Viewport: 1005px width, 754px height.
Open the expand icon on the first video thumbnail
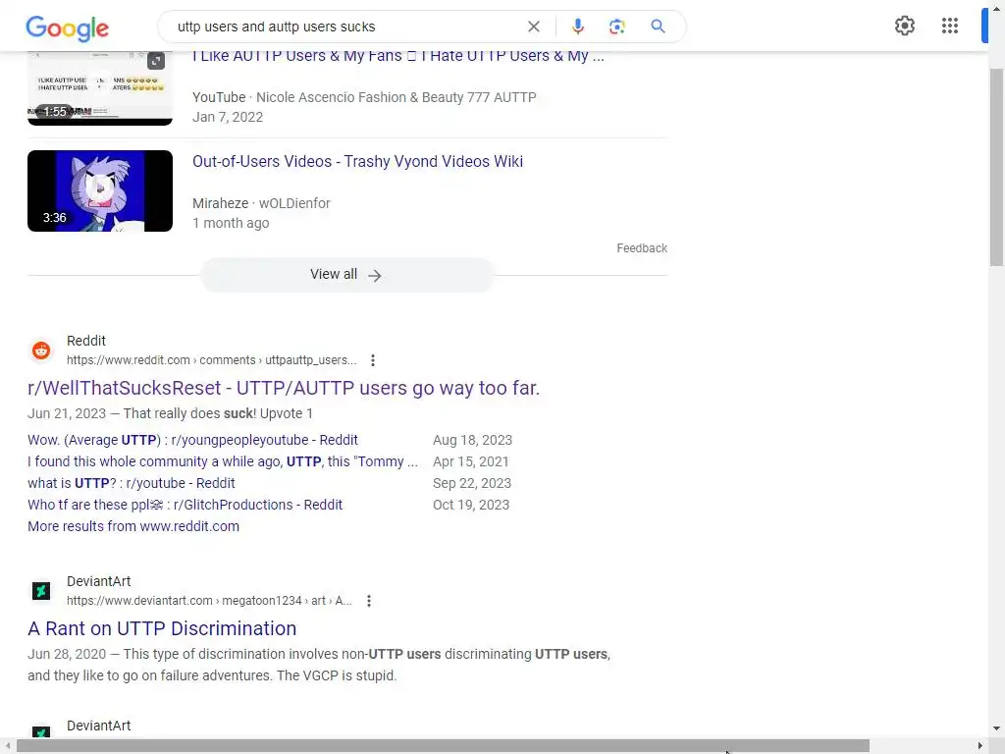click(156, 61)
